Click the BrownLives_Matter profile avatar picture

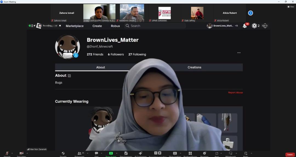point(67,47)
